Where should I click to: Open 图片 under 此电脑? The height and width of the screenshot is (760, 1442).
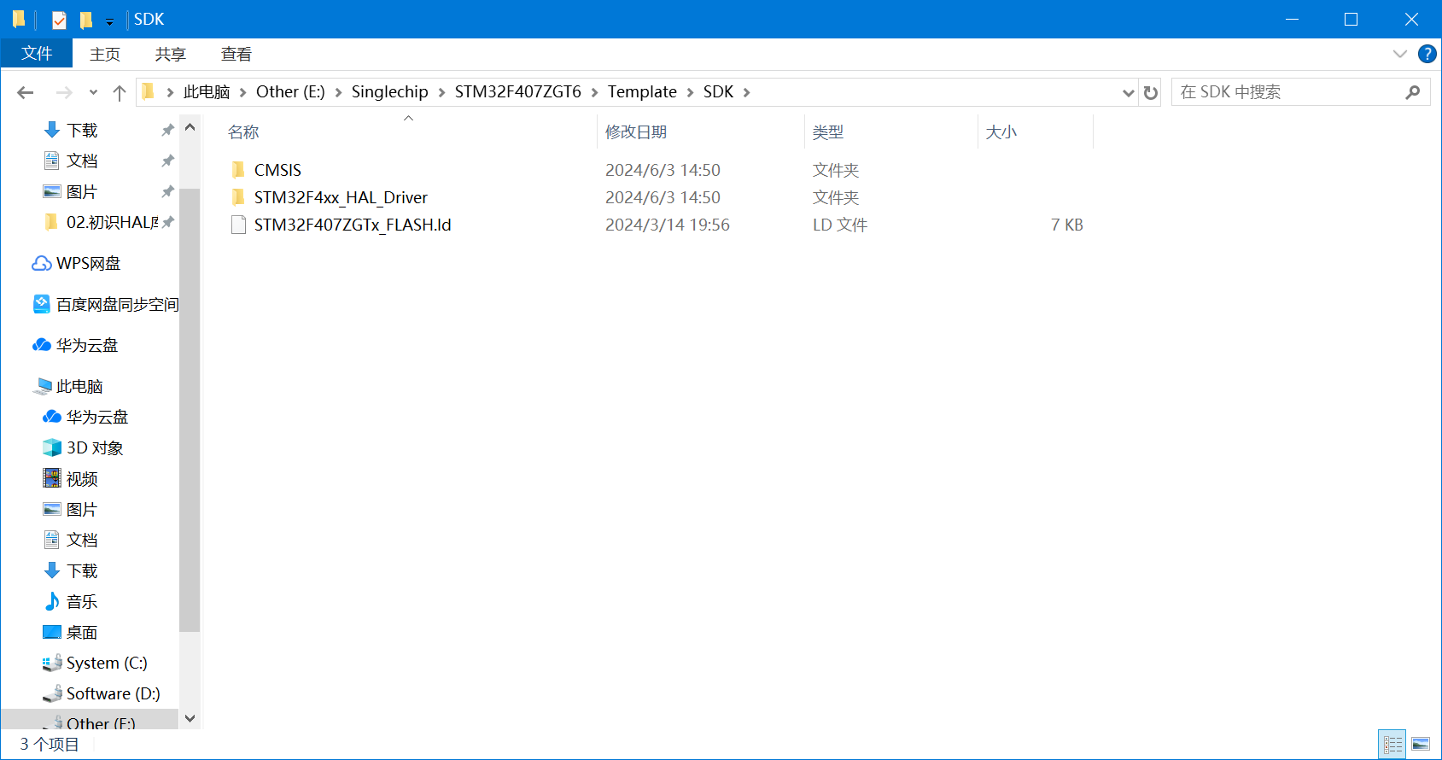(82, 509)
